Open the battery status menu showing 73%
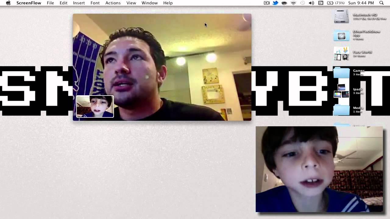The width and height of the screenshot is (390, 219). tap(336, 3)
